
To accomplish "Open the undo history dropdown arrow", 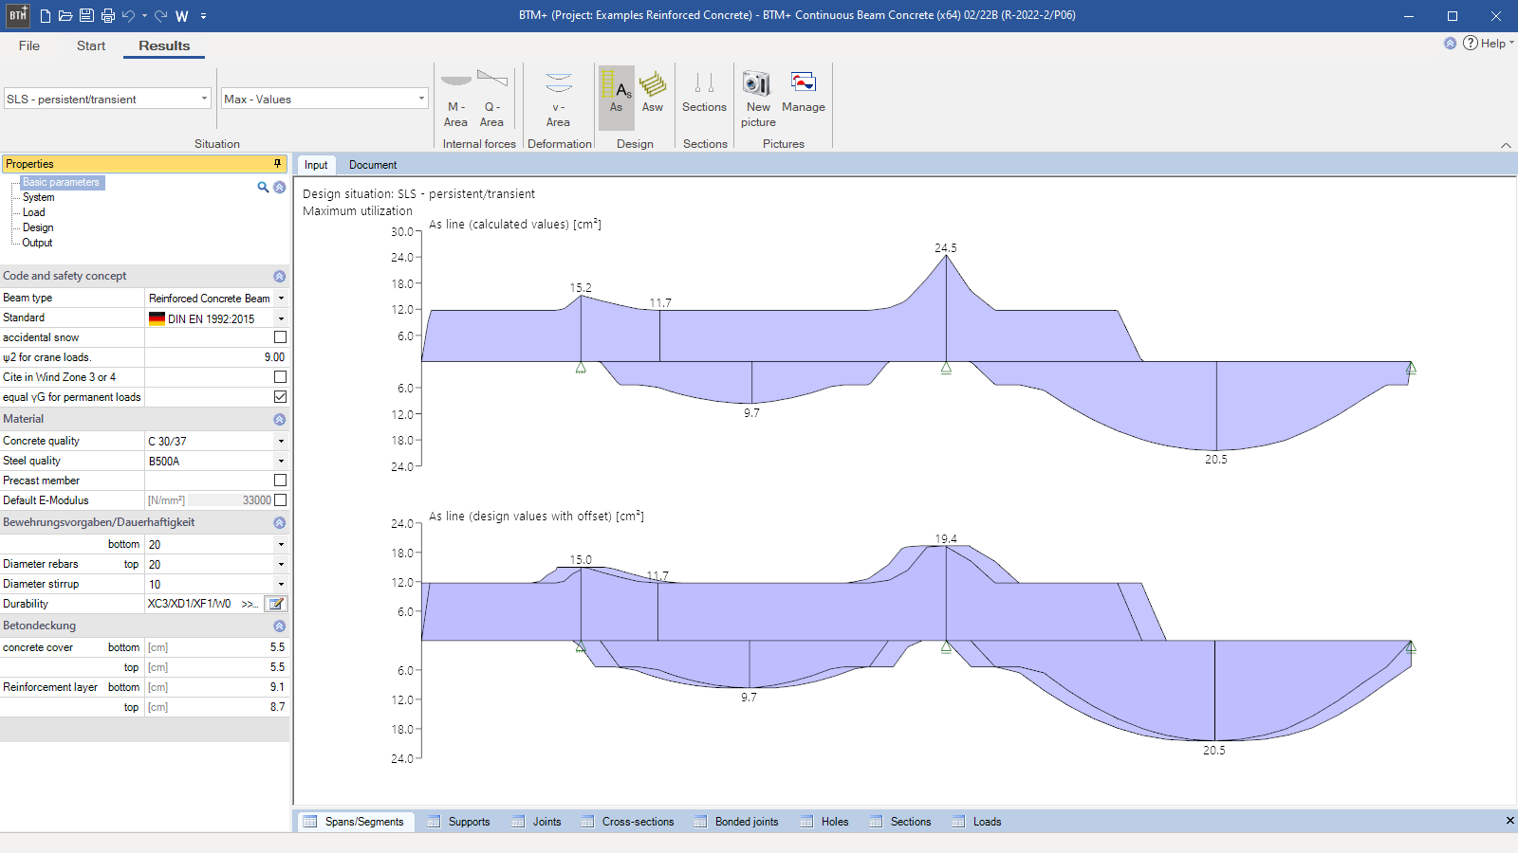I will (144, 16).
